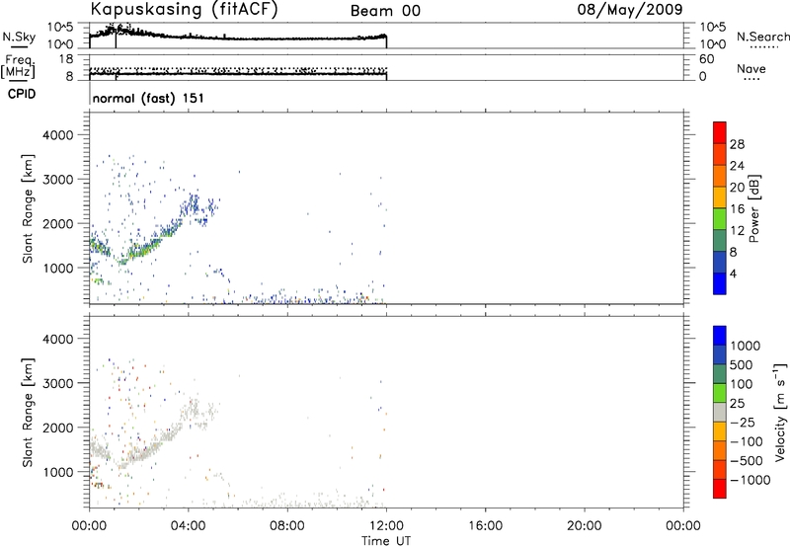Select the 20:00 time tick label

pyautogui.click(x=584, y=526)
